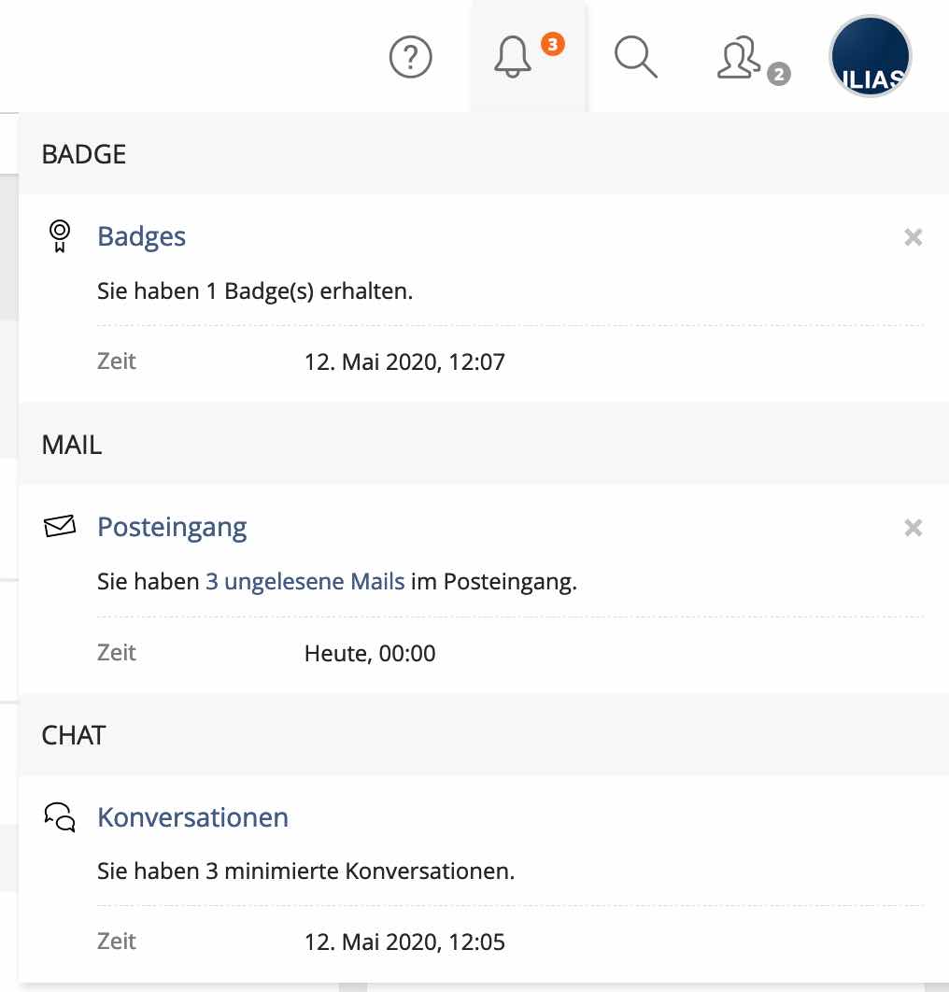Click the MAIL section heading
The image size is (949, 992).
(x=72, y=445)
